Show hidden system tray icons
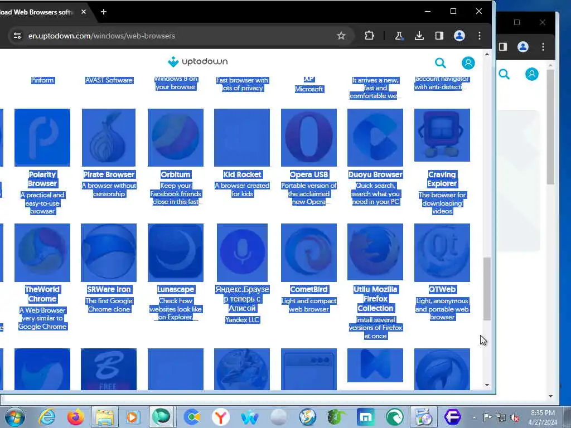This screenshot has height=428, width=571. pos(474,417)
